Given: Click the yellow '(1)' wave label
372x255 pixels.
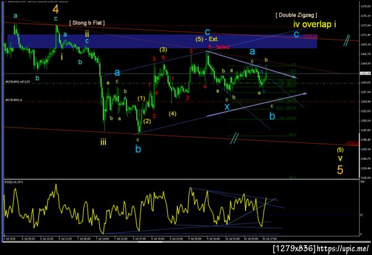Looking at the screenshot, I should pos(141,98).
